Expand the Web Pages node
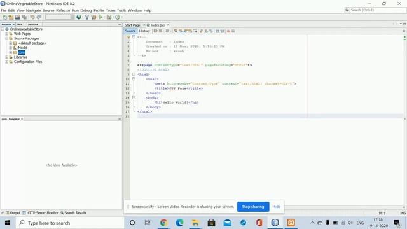Image resolution: width=407 pixels, height=229 pixels. pos(6,34)
